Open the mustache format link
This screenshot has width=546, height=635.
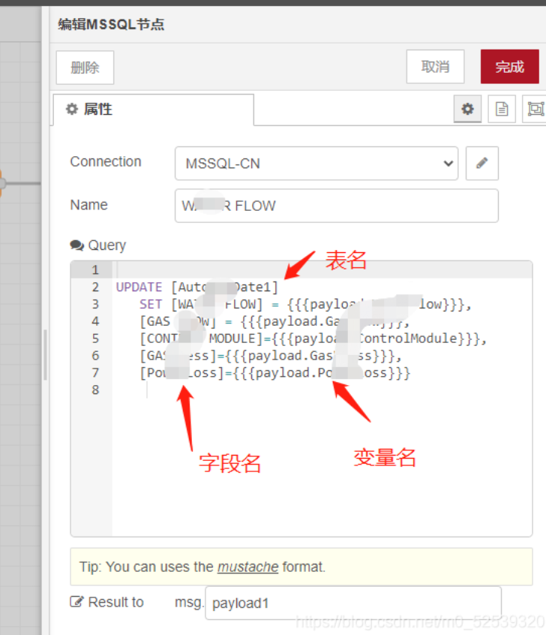click(x=247, y=567)
